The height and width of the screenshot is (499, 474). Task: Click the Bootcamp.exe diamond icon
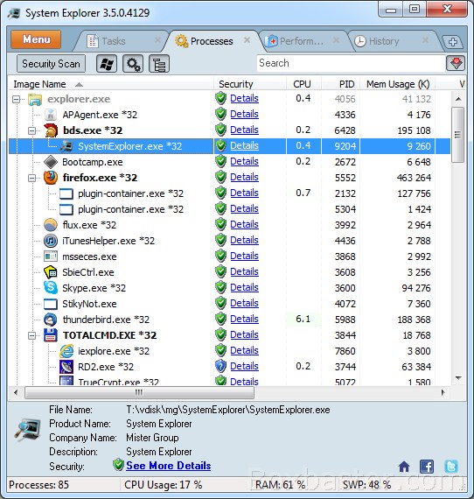pyautogui.click(x=51, y=162)
